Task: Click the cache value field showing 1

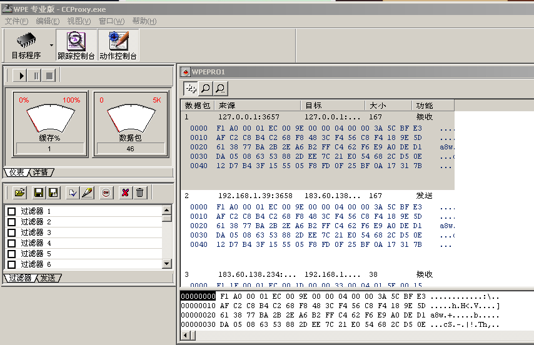Action: click(50, 149)
